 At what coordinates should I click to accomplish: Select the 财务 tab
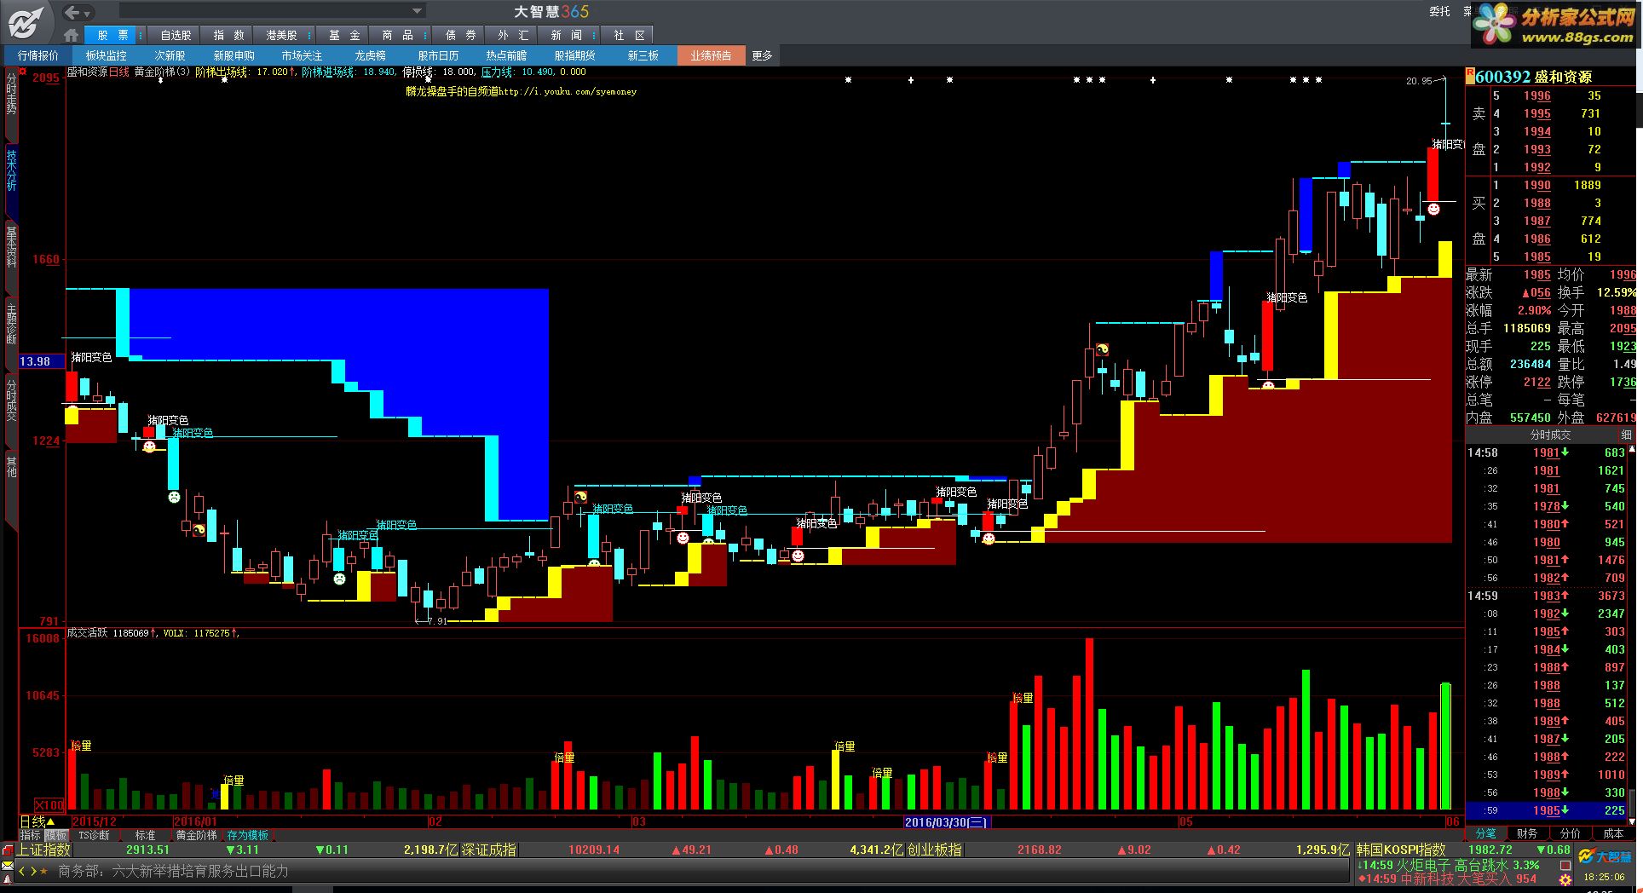tap(1527, 833)
